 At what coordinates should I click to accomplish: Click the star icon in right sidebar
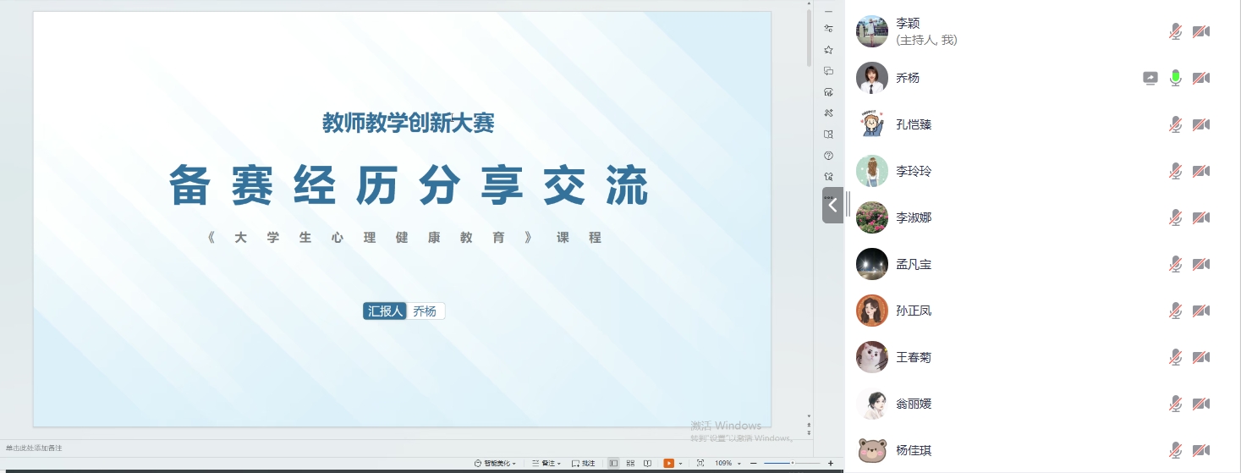click(828, 50)
